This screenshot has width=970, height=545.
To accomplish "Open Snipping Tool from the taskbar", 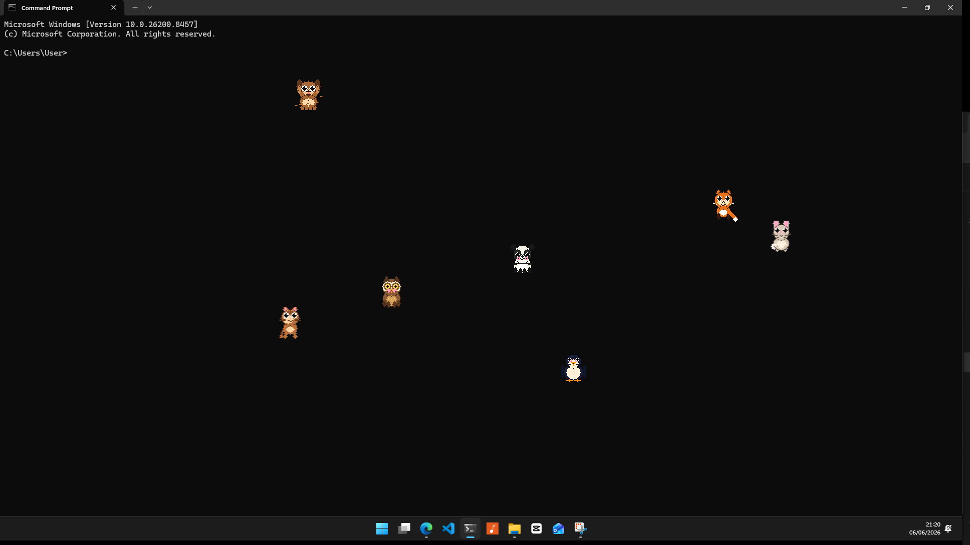I will click(x=581, y=528).
